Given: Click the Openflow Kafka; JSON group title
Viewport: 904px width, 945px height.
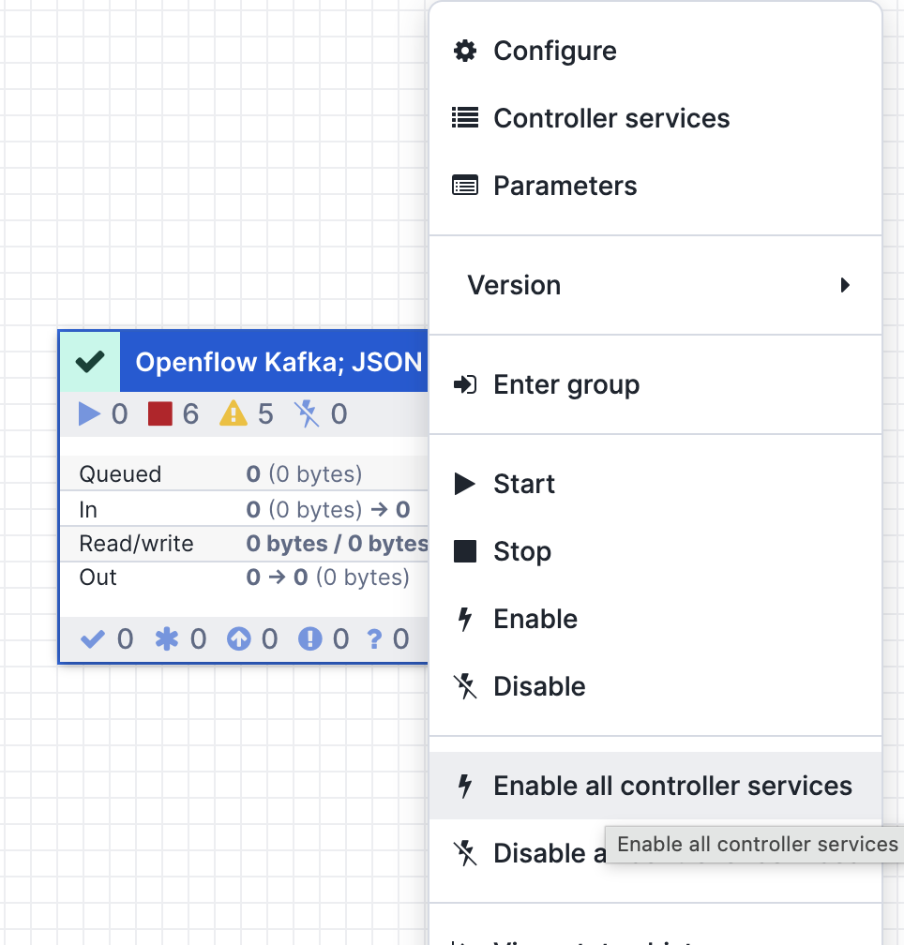Looking at the screenshot, I should [x=279, y=362].
